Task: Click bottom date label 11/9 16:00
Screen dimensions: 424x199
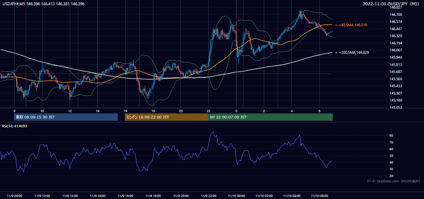Action: (x=125, y=196)
